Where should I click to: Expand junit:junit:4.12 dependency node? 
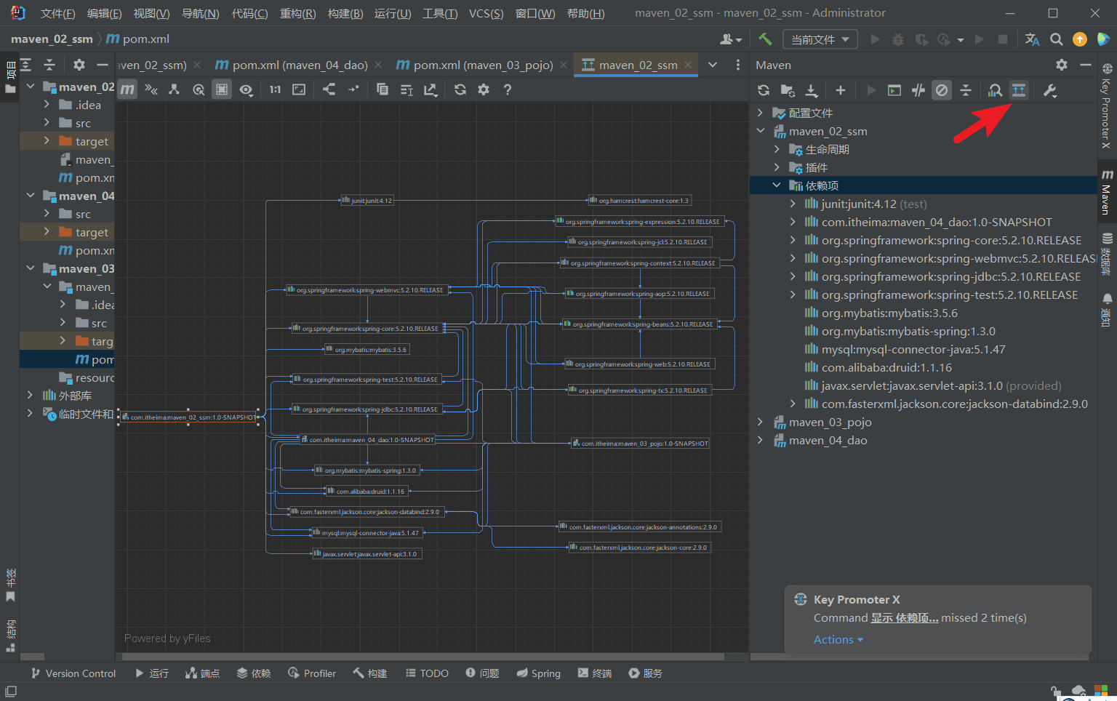click(792, 204)
